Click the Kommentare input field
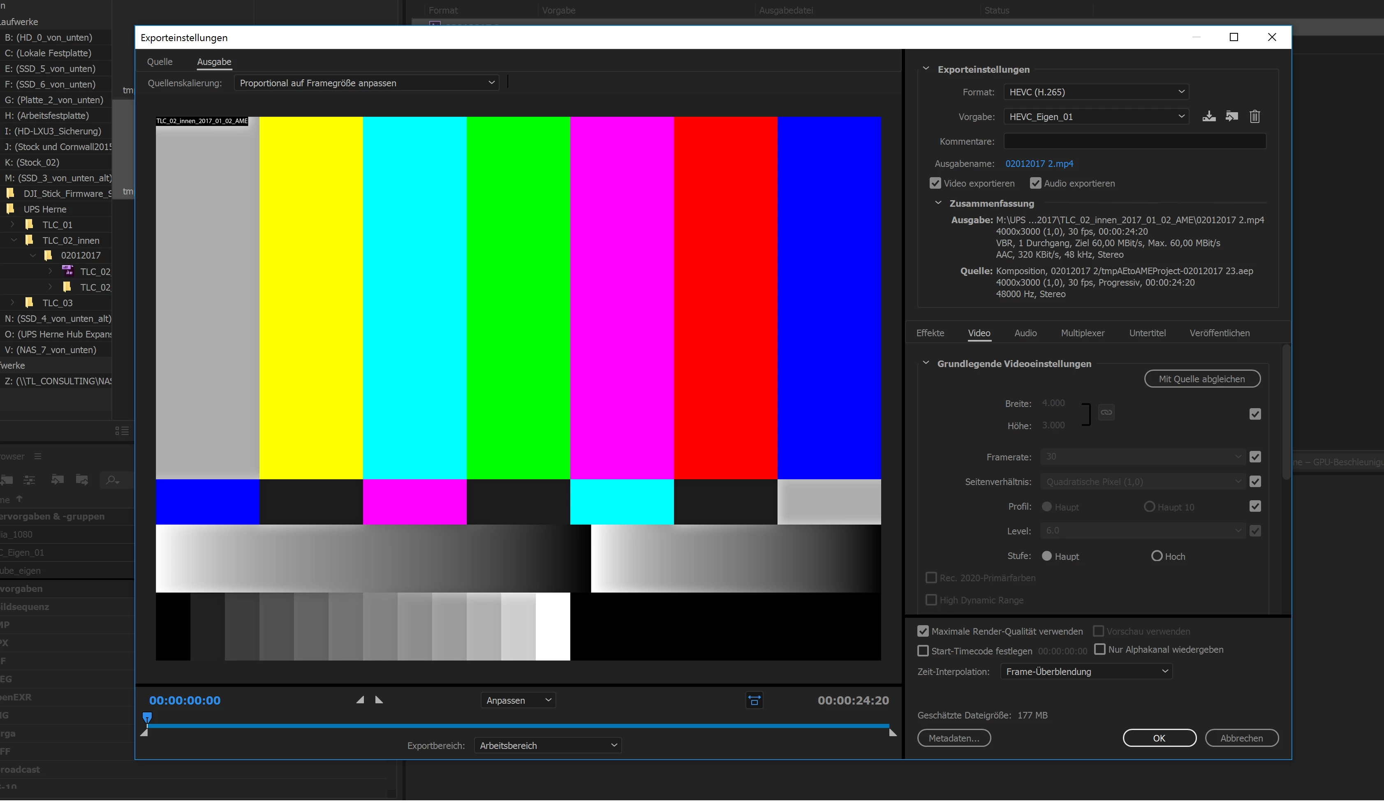Viewport: 1384px width, 804px height. pos(1135,142)
